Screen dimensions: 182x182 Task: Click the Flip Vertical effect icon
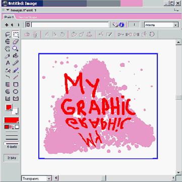click(35, 35)
